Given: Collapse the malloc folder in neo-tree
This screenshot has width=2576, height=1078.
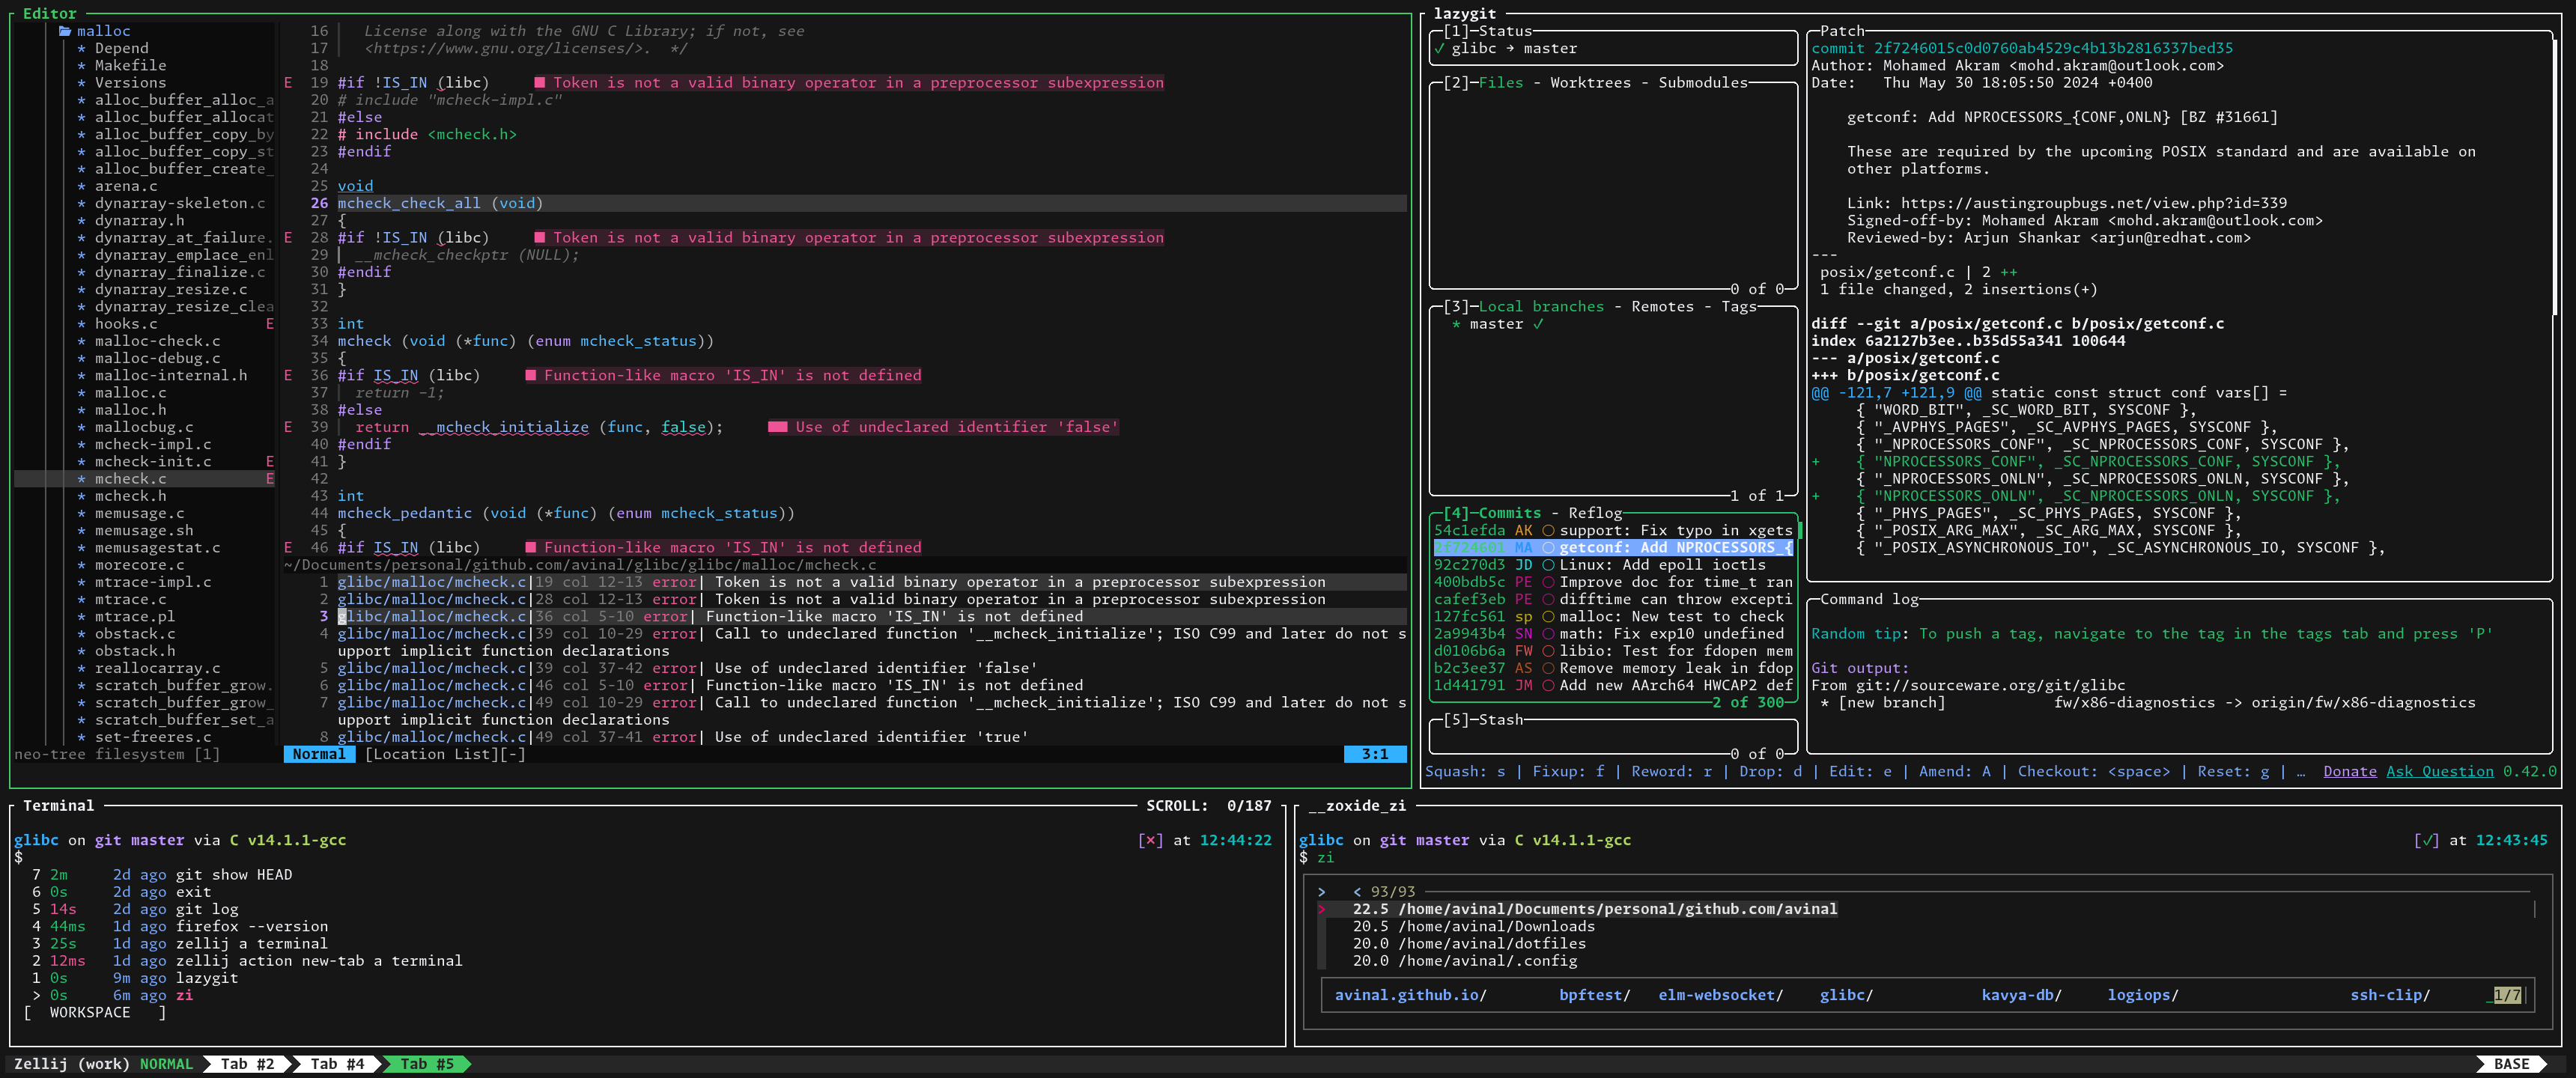Looking at the screenshot, I should [x=103, y=31].
